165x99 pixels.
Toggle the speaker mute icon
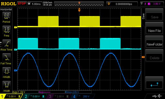(x=160, y=96)
